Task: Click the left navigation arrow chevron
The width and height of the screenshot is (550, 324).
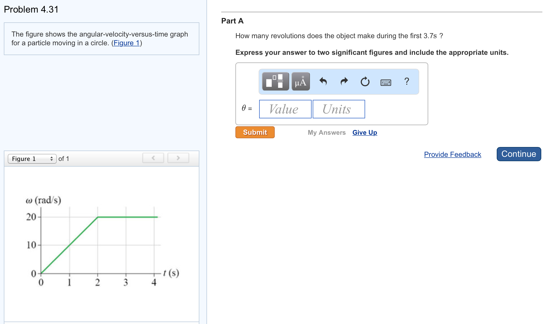Action: [153, 158]
